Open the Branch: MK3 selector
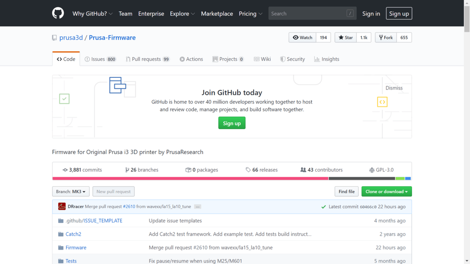Screen dimensions: 470x264 (x=71, y=192)
